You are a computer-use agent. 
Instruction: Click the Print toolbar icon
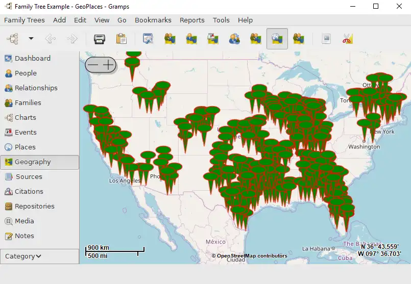point(99,39)
